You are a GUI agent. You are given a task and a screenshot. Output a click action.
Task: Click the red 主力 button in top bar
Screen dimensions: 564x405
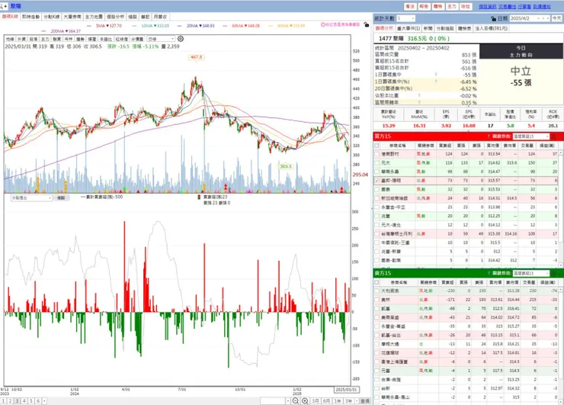pos(452,6)
